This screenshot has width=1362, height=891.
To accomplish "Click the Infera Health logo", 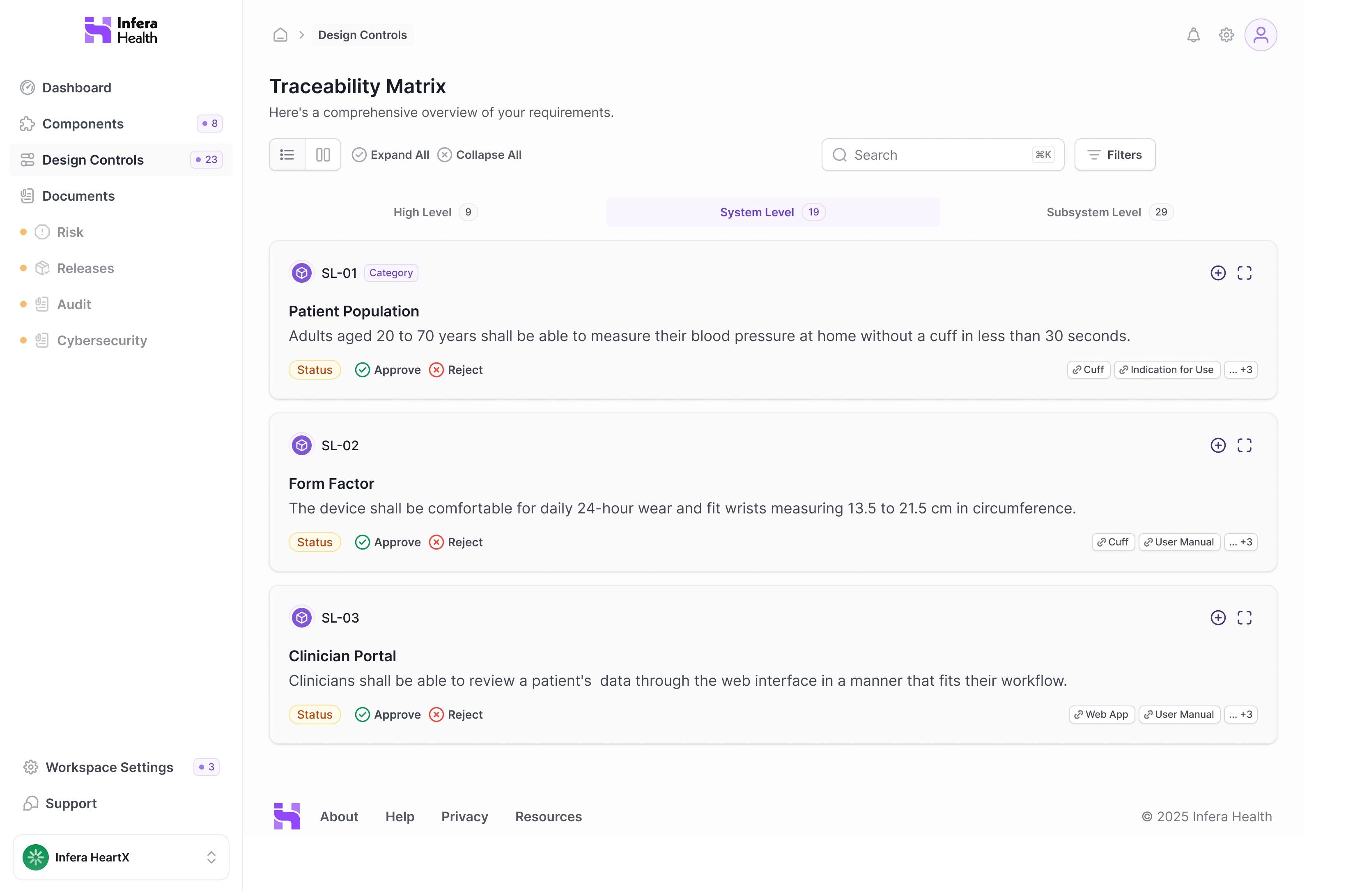I will pyautogui.click(x=121, y=30).
